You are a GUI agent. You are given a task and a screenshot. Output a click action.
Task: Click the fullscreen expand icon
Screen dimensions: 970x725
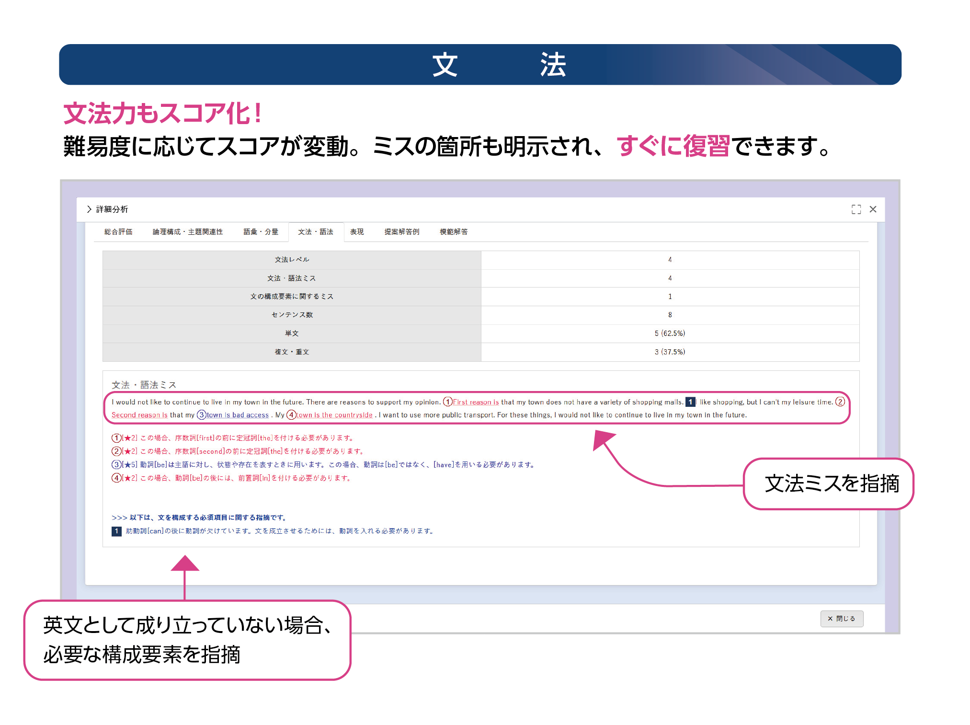pyautogui.click(x=856, y=209)
